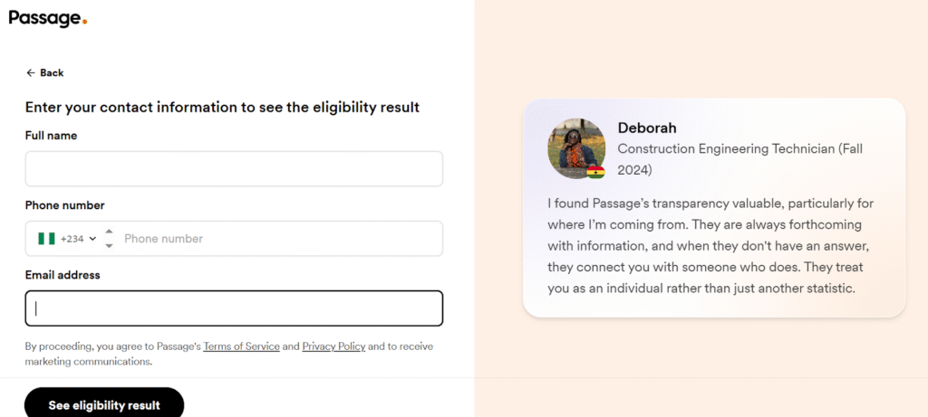The image size is (928, 417).
Task: Click the Phone number label above the field
Action: (64, 205)
